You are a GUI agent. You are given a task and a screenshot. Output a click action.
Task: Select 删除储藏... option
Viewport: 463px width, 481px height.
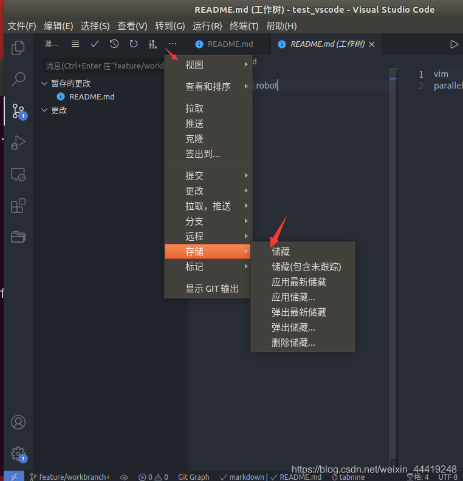[x=303, y=342]
